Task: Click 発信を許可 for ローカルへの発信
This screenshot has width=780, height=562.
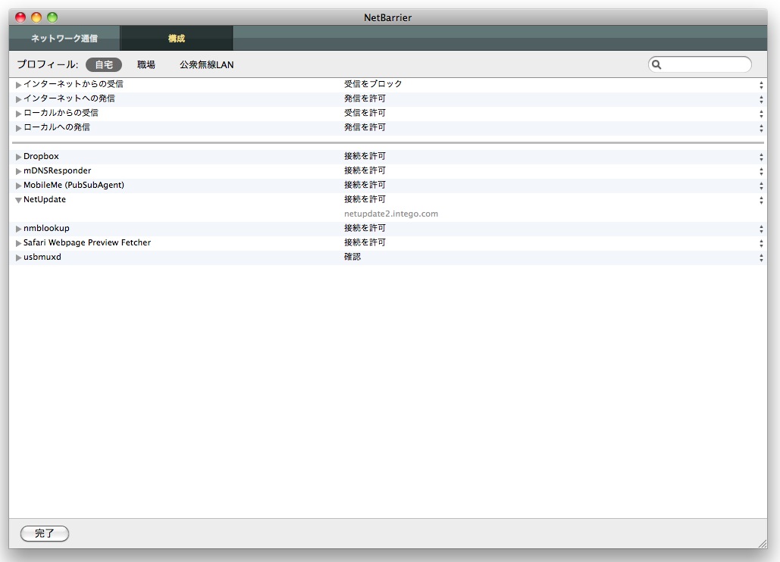Action: coord(365,127)
